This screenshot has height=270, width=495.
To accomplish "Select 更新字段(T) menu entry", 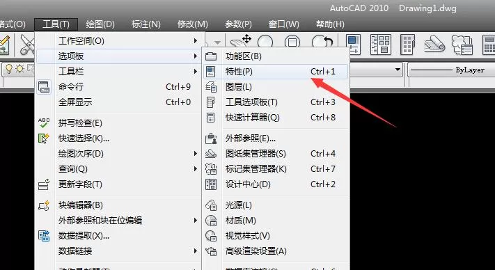I will 118,184.
